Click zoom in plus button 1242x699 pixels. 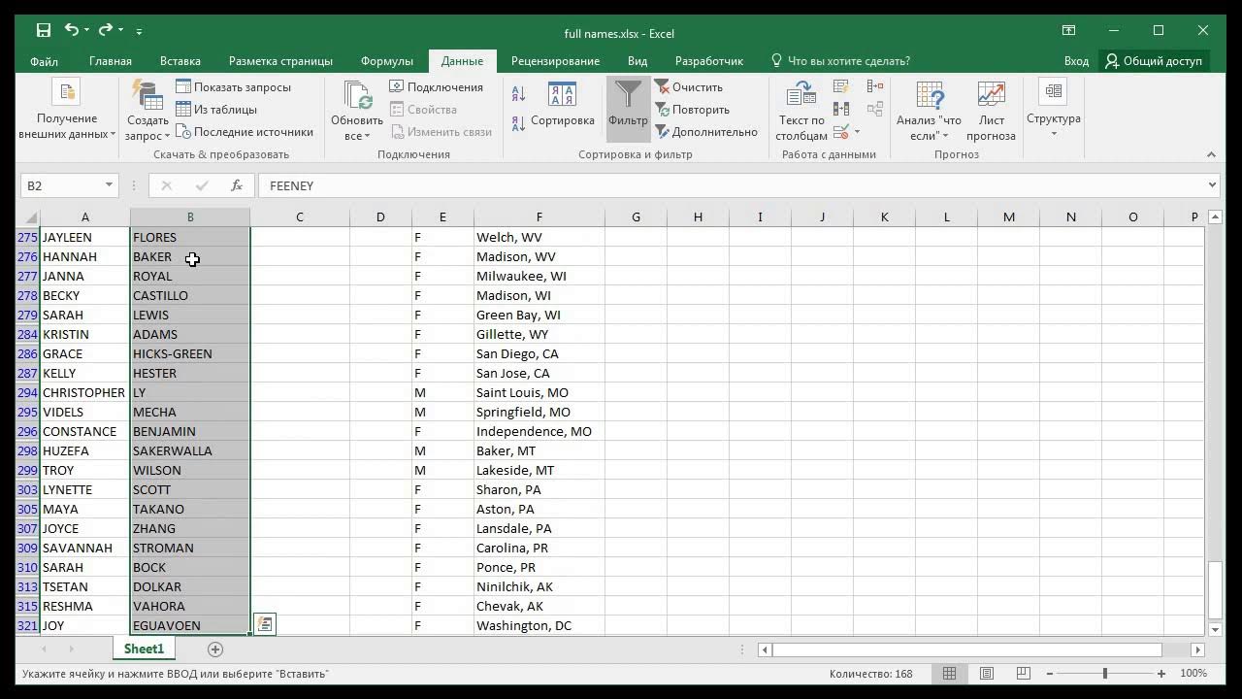pyautogui.click(x=1161, y=673)
